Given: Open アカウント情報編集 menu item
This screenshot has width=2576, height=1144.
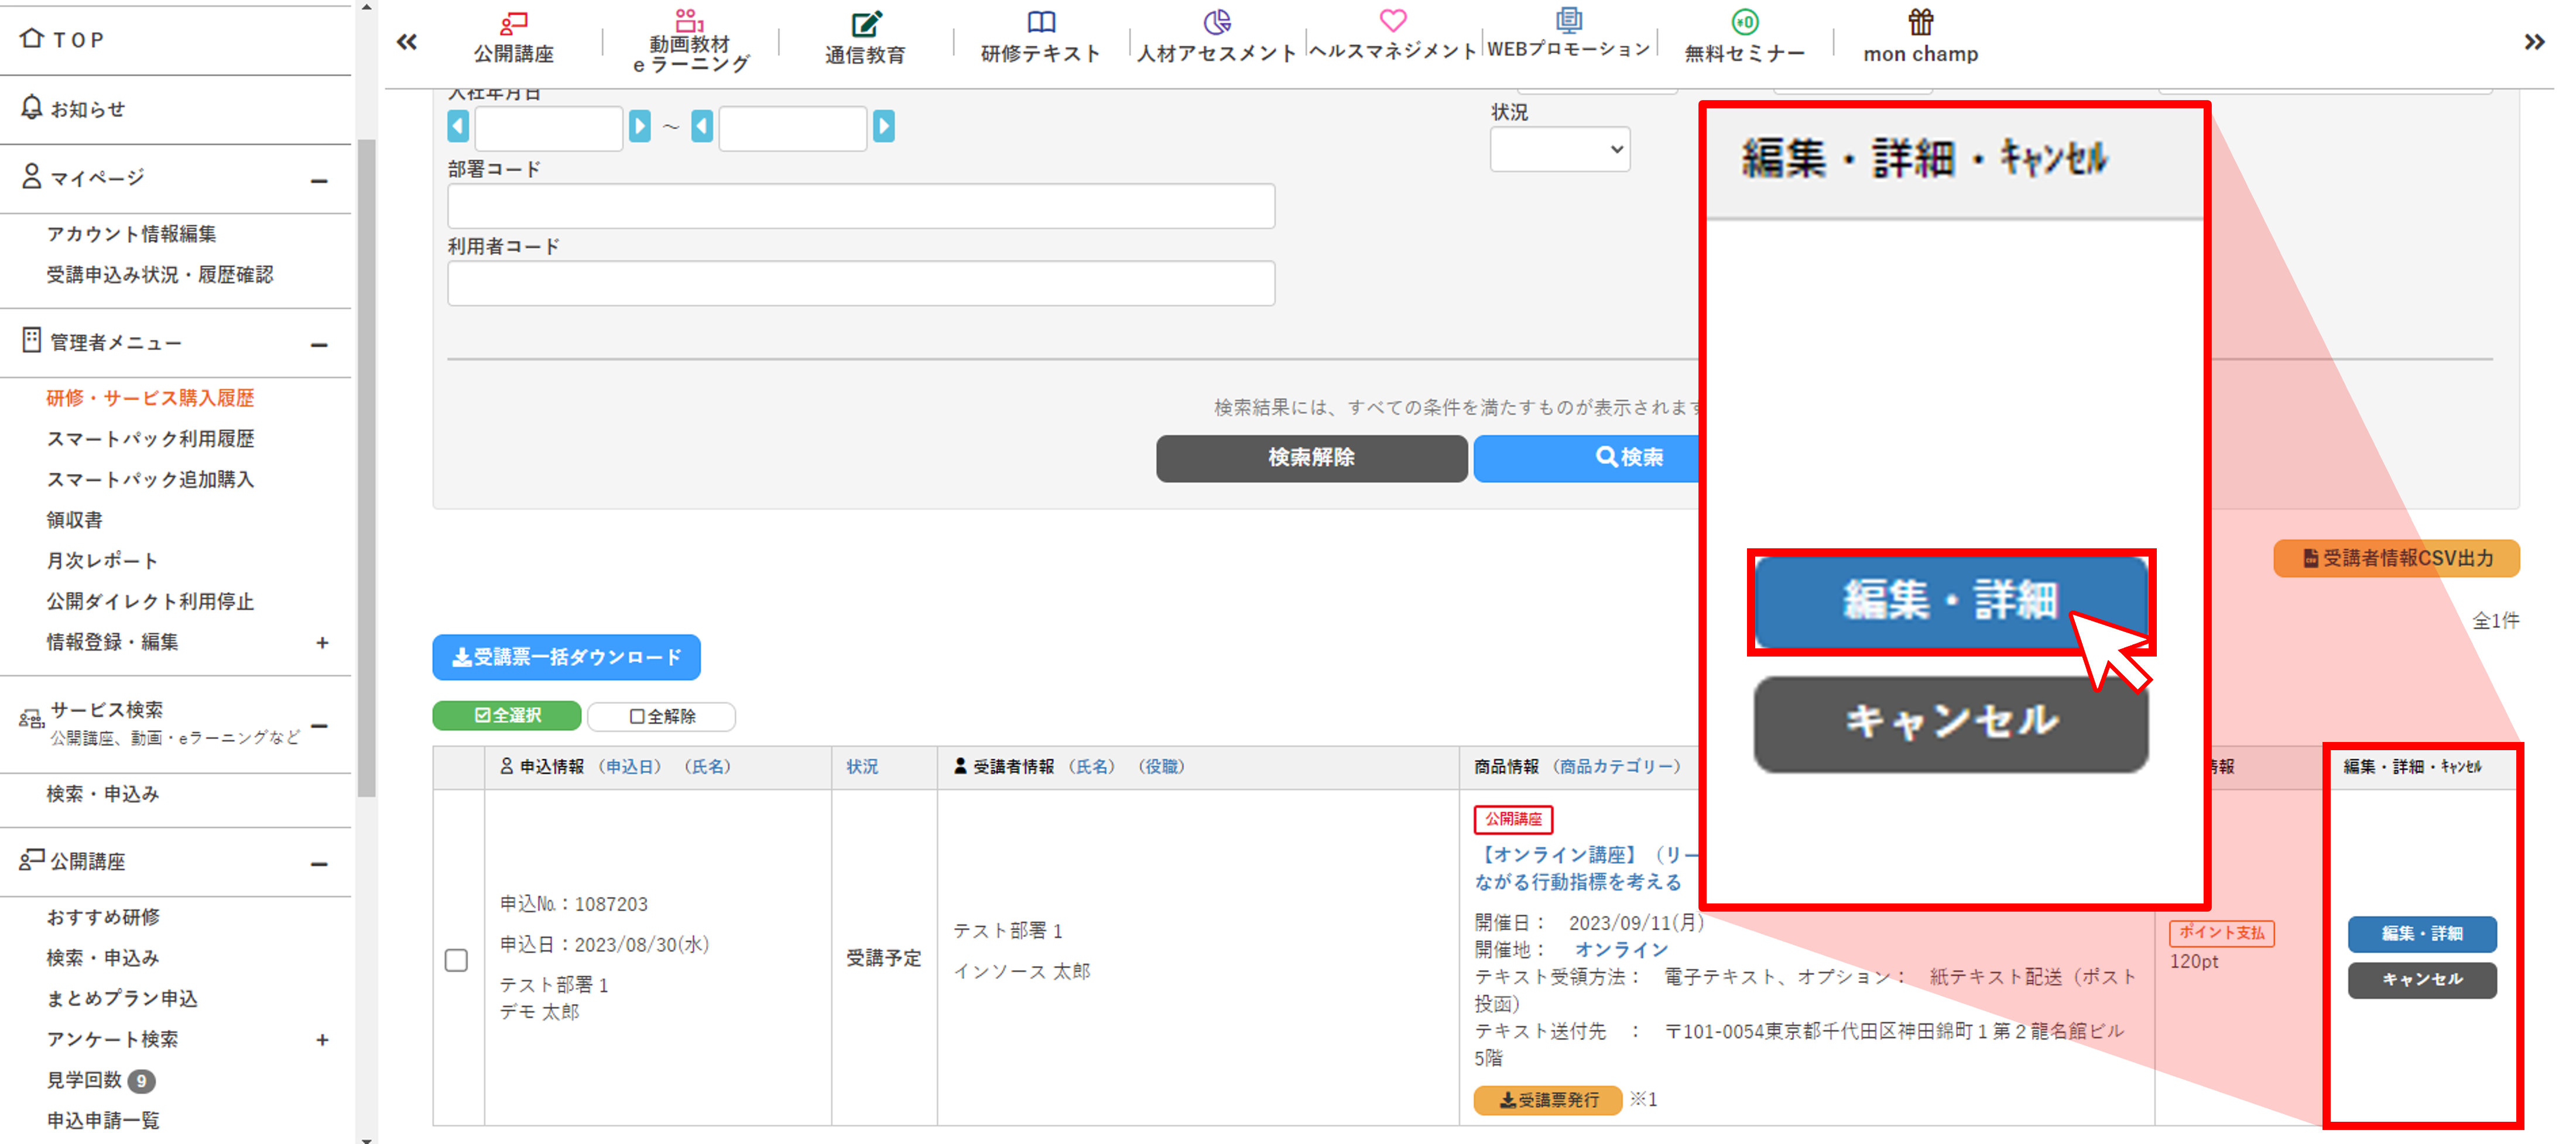Looking at the screenshot, I should pos(131,234).
